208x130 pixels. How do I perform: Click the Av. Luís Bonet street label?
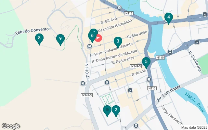[x=169, y=93]
